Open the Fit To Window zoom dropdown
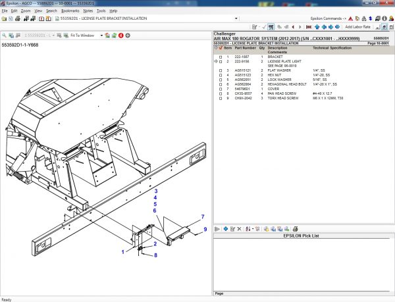The width and height of the screenshot is (395, 302). pyautogui.click(x=101, y=35)
